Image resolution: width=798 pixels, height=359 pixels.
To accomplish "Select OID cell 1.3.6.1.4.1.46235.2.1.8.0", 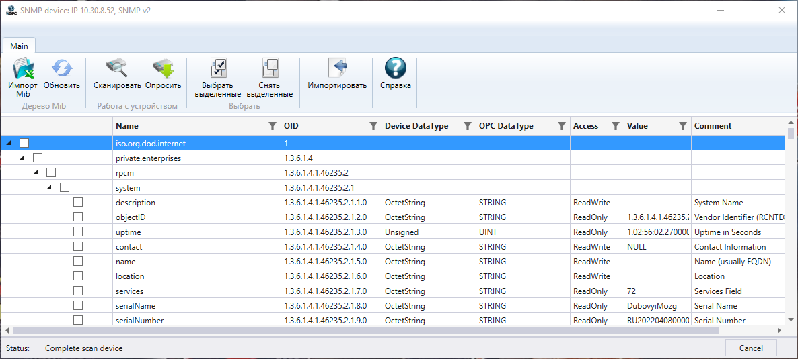I will pyautogui.click(x=331, y=306).
